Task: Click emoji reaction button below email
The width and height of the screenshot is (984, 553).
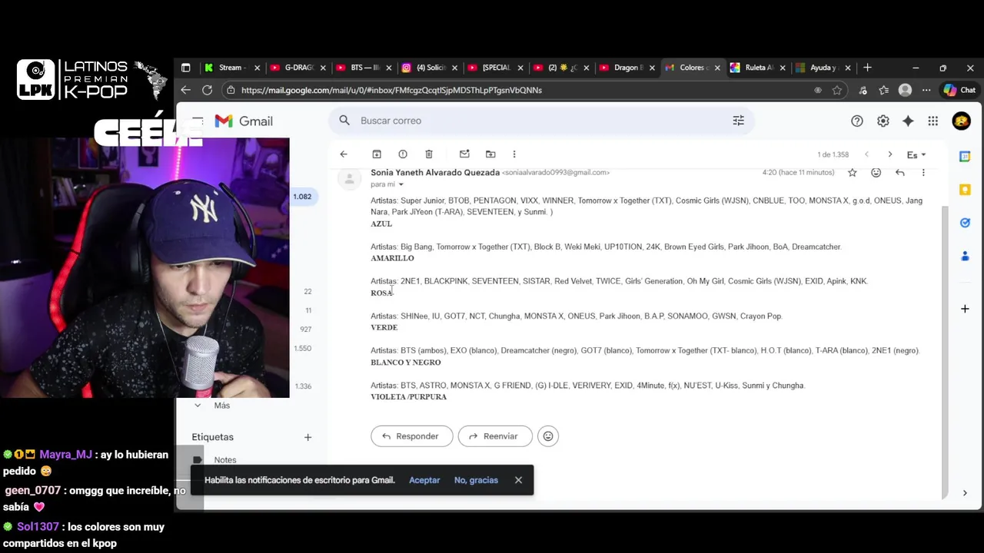Action: pos(548,436)
